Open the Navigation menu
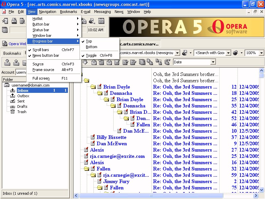Viewport: 265px width, 199px height. coord(48,12)
